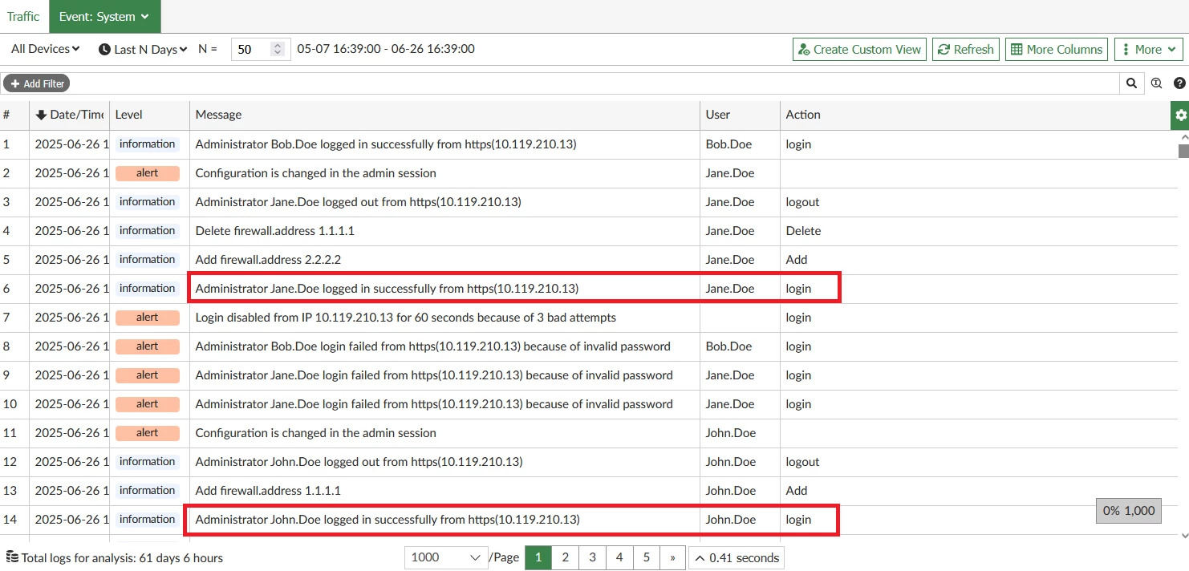Viewport: 1189px width, 571px height.
Task: Select Bob.Doe login failed message
Action: point(433,346)
